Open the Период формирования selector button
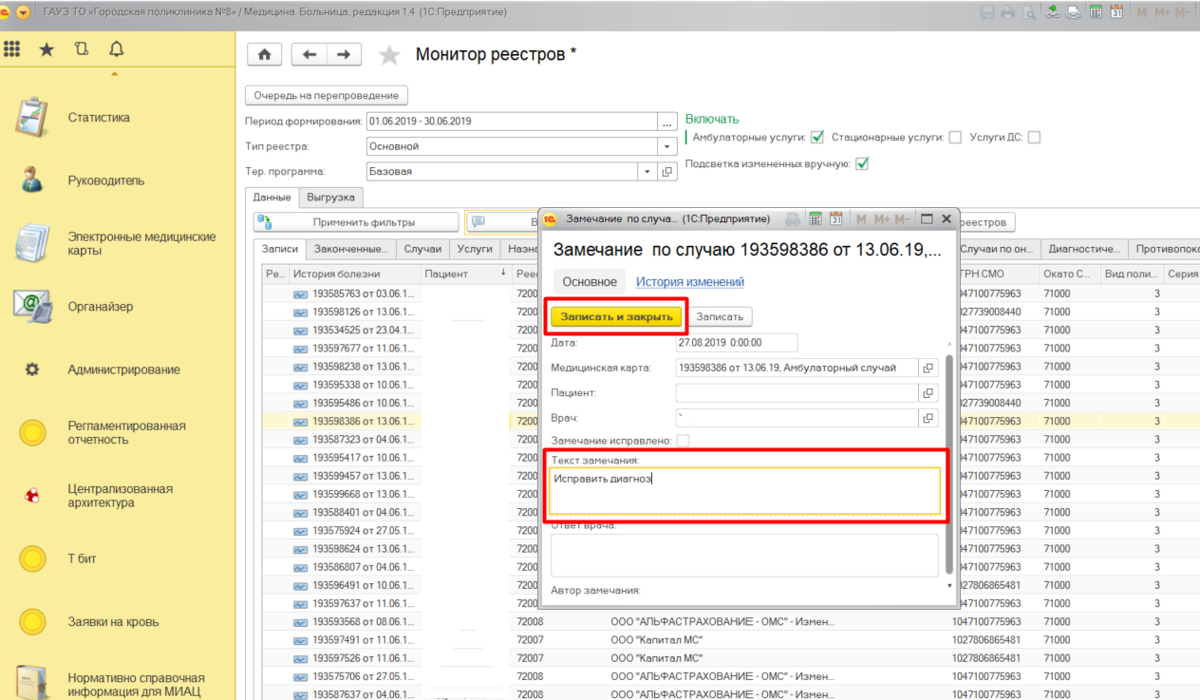Viewport: 1200px width, 700px height. (x=667, y=122)
